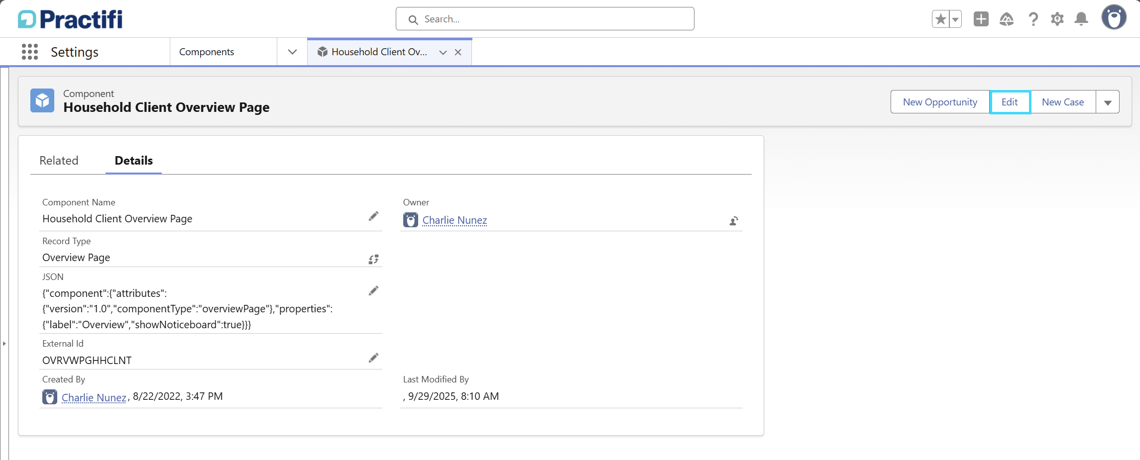Click the 8/22/2022, 3:47 PM created date
Image resolution: width=1140 pixels, height=460 pixels.
click(x=178, y=396)
